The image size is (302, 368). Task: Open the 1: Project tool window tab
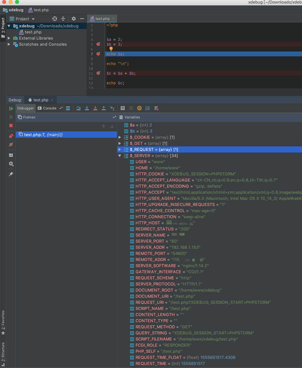3,28
